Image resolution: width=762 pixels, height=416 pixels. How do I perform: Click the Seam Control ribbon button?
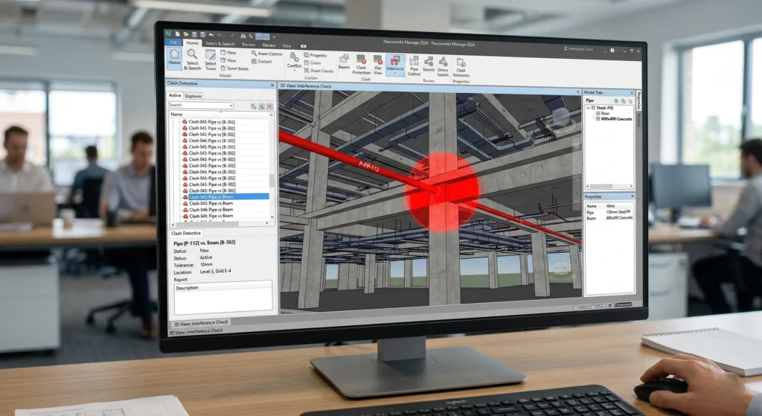(x=267, y=54)
